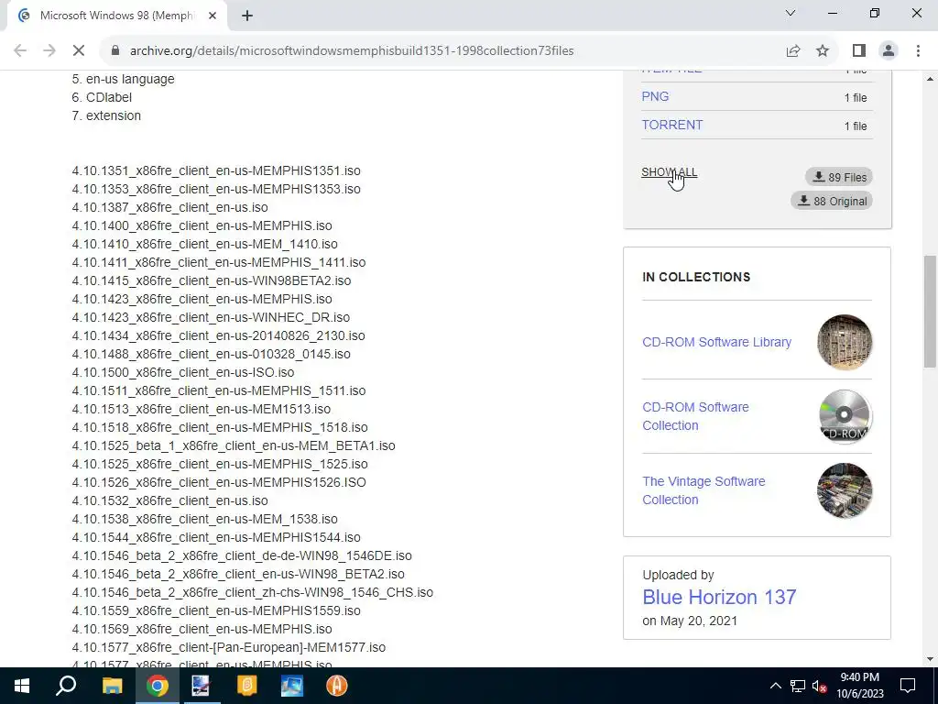The image size is (938, 704).
Task: Select the '6. CDlabel' list line
Action: 102,97
